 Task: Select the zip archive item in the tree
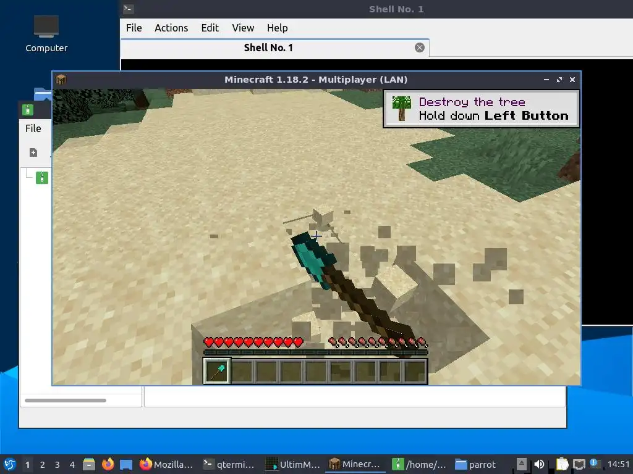[x=42, y=178]
